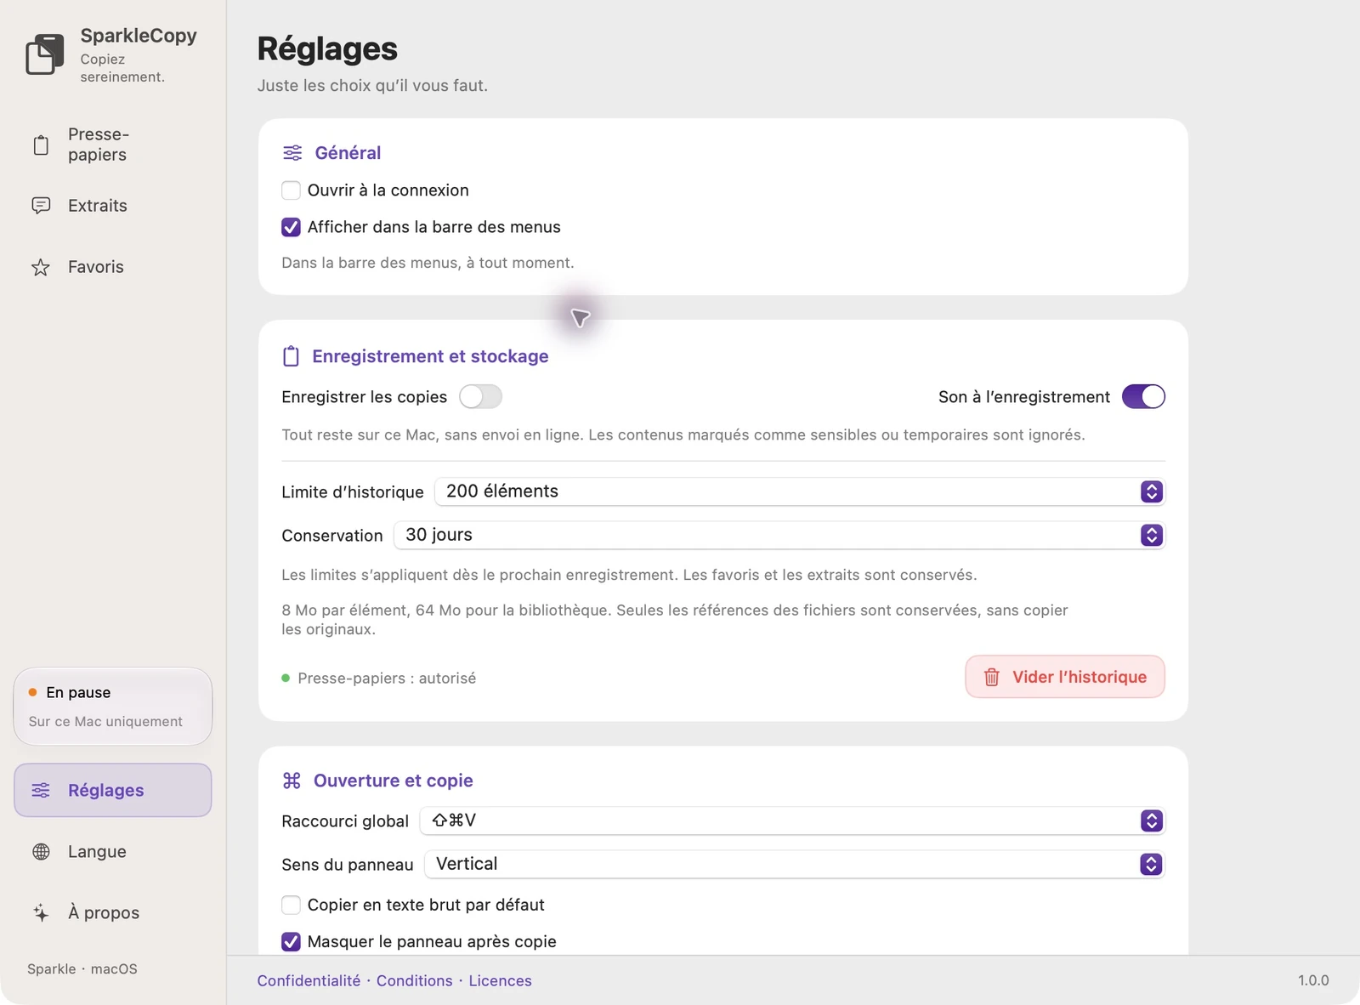Click the Langue globe icon

tap(41, 852)
